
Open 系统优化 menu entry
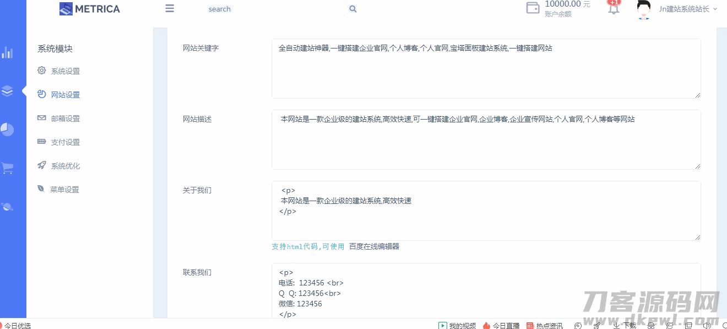point(65,166)
